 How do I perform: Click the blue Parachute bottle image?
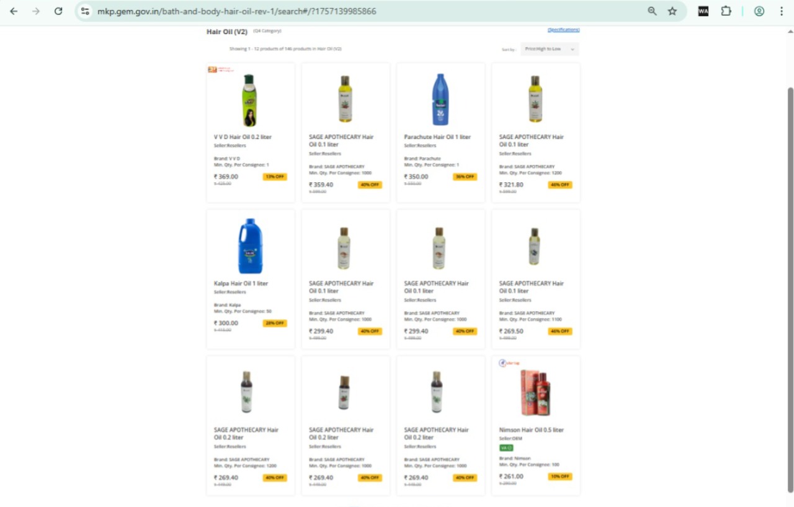[440, 100]
